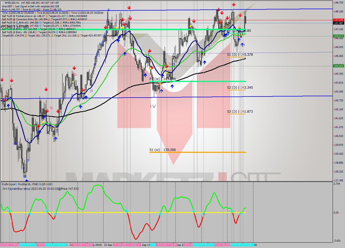Image resolution: width=345 pixels, height=248 pixels.
Task: Select the 341-Signal=Buy status text
Action: point(40,189)
